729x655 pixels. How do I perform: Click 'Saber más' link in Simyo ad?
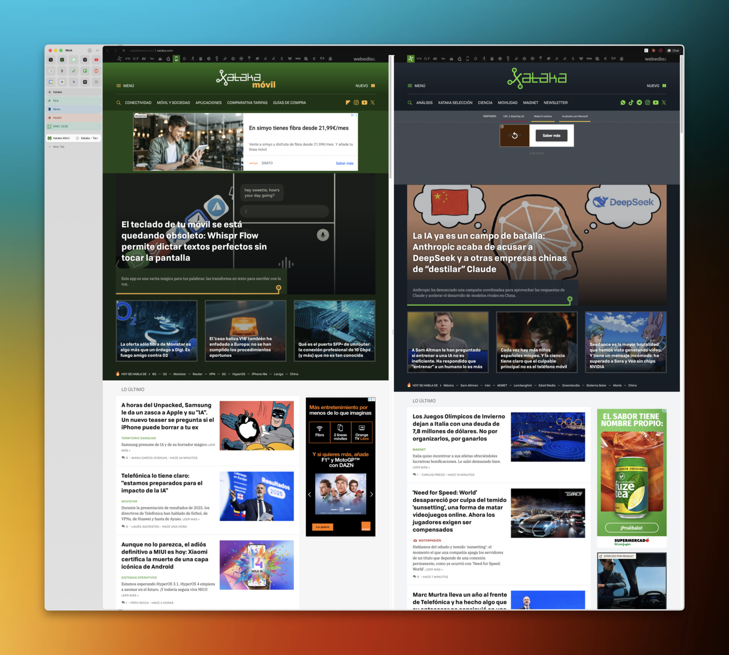[344, 163]
